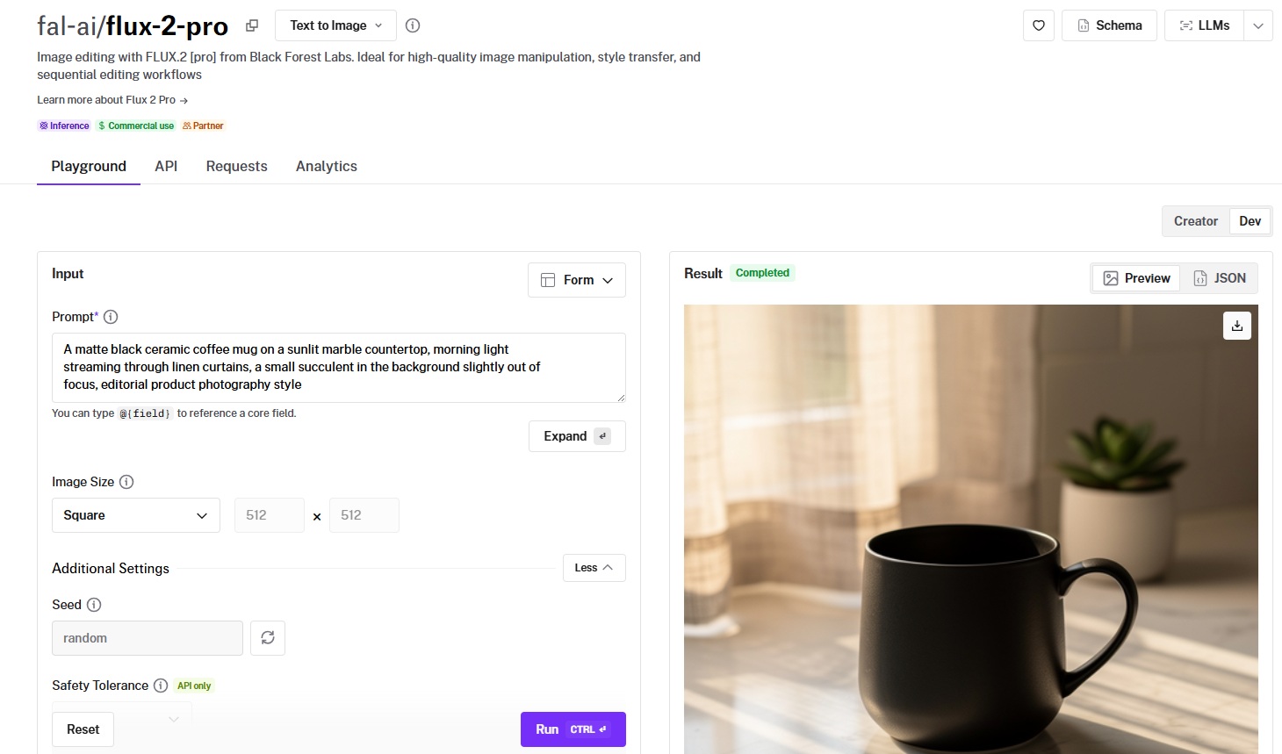Switch to Dev mode
The image size is (1282, 754).
tap(1250, 221)
